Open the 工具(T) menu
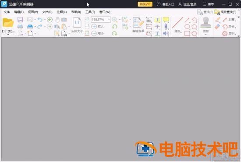241x162 pixels. [90, 12]
